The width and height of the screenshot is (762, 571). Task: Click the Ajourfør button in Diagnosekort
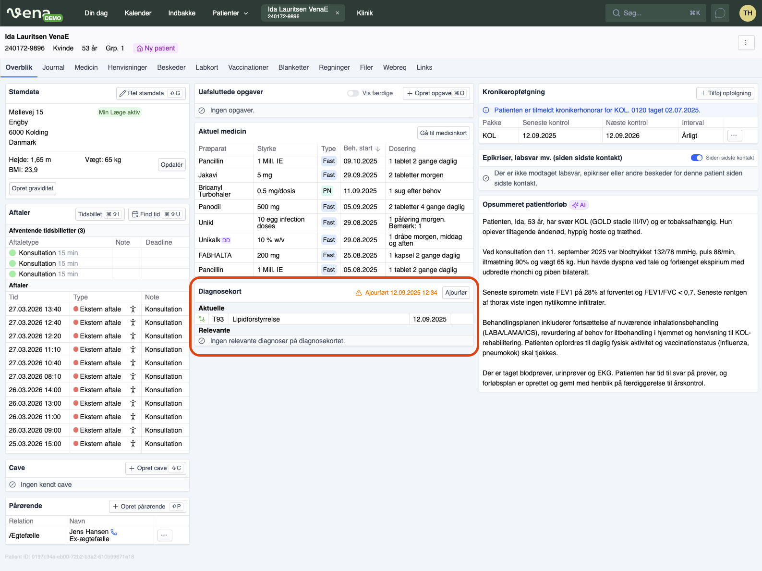455,293
